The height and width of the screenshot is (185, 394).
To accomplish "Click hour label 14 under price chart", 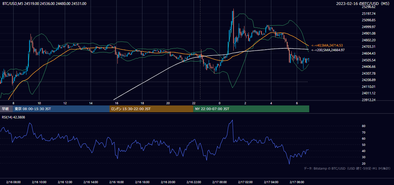I will (x=91, y=103).
